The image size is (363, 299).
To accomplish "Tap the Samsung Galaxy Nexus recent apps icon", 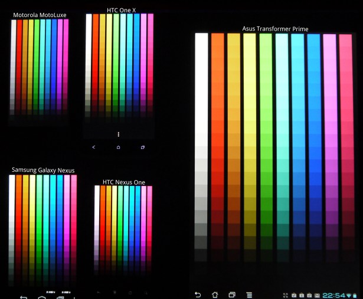I will (x=60, y=298).
